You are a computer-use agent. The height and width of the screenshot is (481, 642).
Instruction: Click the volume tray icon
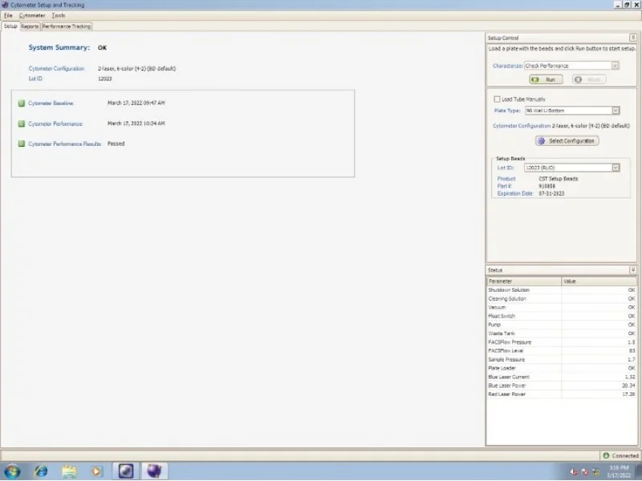point(574,472)
